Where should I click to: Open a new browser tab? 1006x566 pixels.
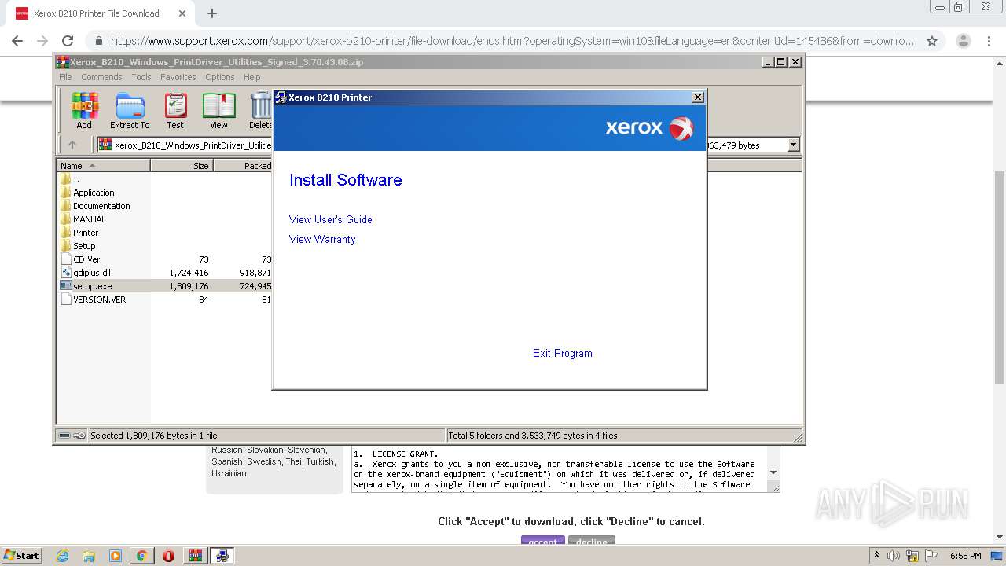tap(211, 13)
